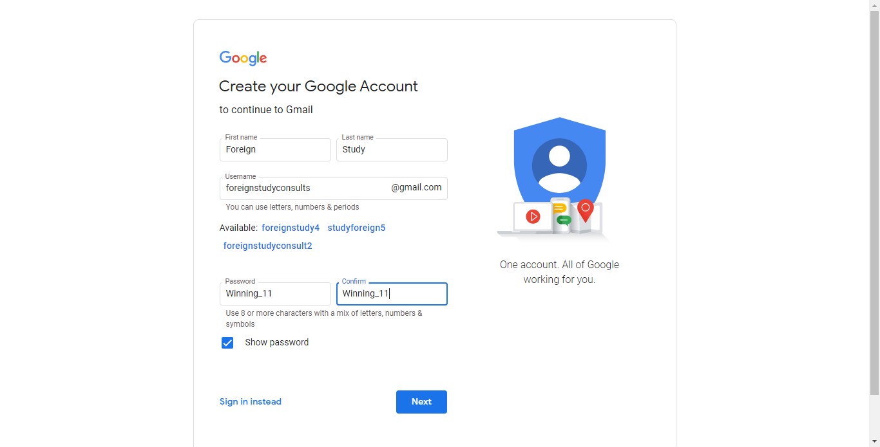Choose suggested username foreignstudy4

coord(291,228)
